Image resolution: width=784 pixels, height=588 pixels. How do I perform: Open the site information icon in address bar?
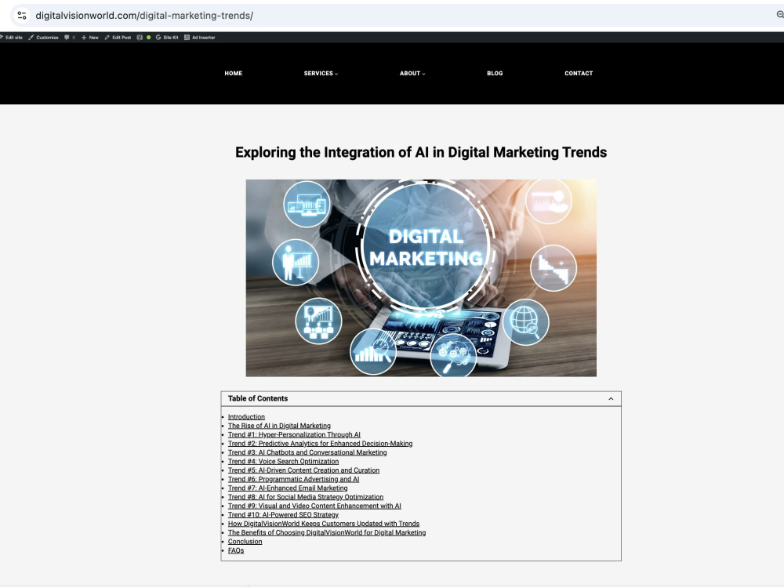pyautogui.click(x=21, y=16)
